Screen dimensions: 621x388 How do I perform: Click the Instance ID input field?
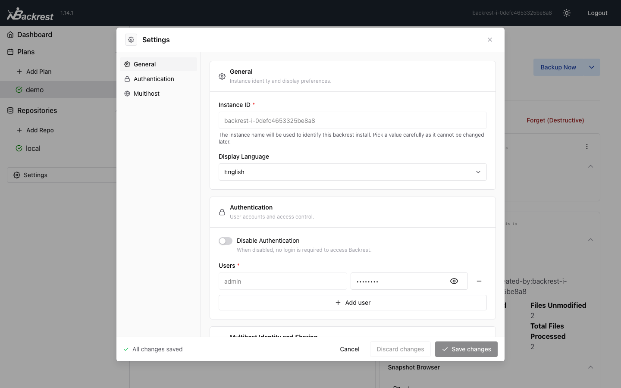[x=353, y=121]
